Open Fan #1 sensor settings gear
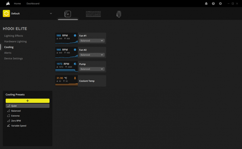The width and height of the screenshot is (242, 149). (x=75, y=35)
